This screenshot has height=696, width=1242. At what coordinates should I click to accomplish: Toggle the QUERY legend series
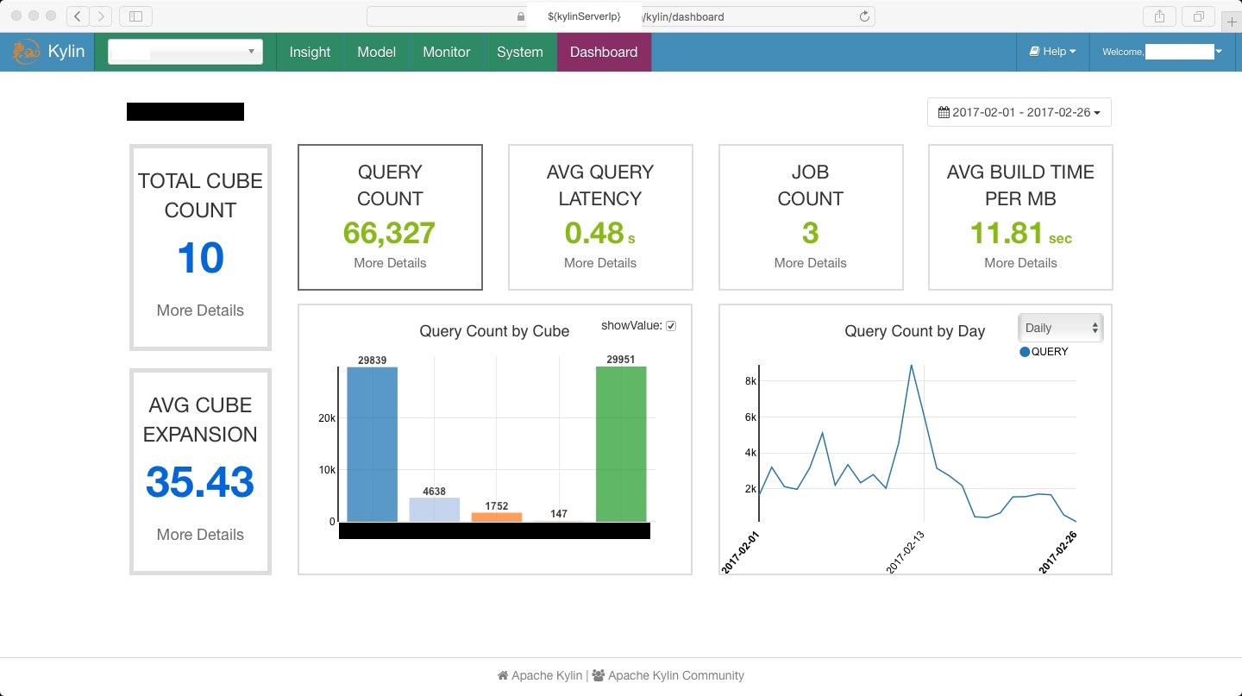[x=1026, y=352]
